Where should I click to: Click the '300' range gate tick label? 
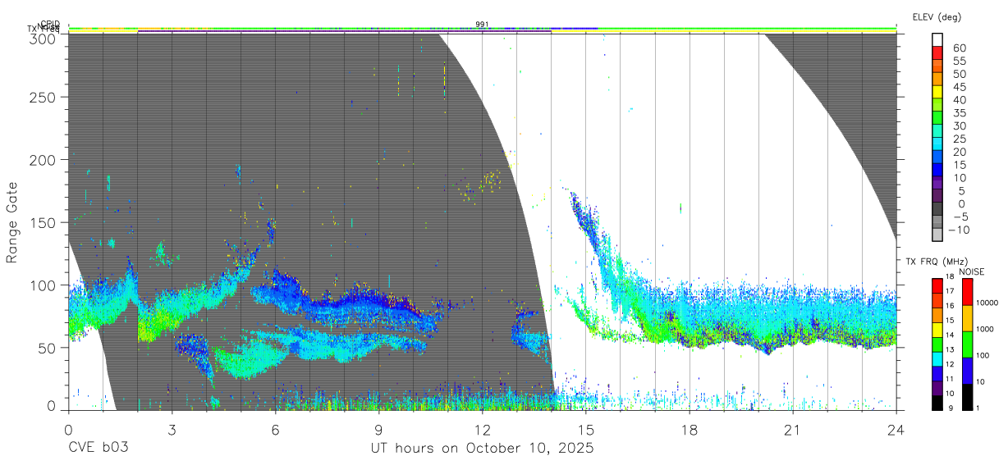click(43, 39)
